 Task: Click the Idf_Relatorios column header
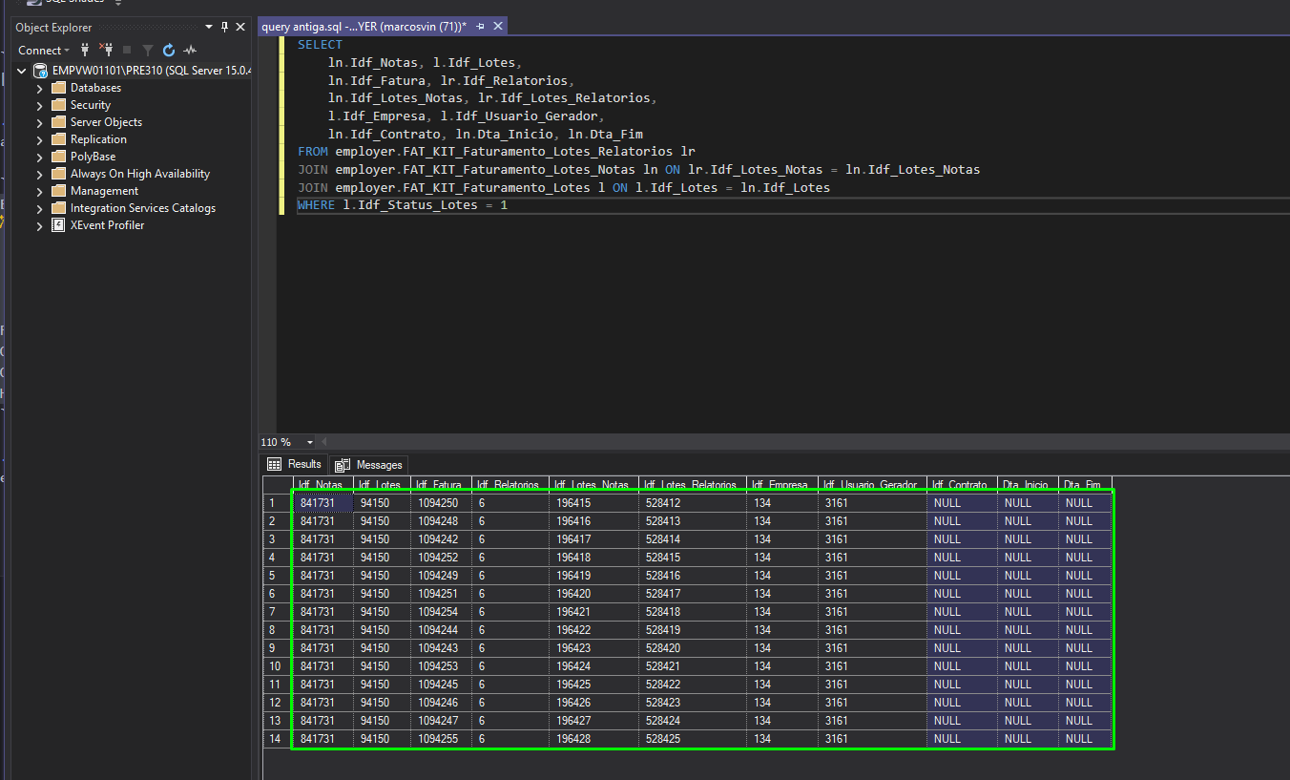pyautogui.click(x=510, y=485)
